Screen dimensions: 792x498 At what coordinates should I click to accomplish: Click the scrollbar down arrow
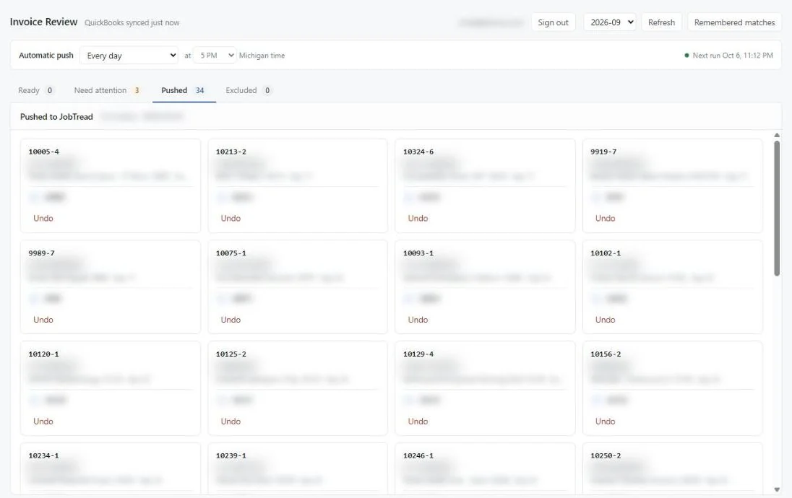(776, 489)
